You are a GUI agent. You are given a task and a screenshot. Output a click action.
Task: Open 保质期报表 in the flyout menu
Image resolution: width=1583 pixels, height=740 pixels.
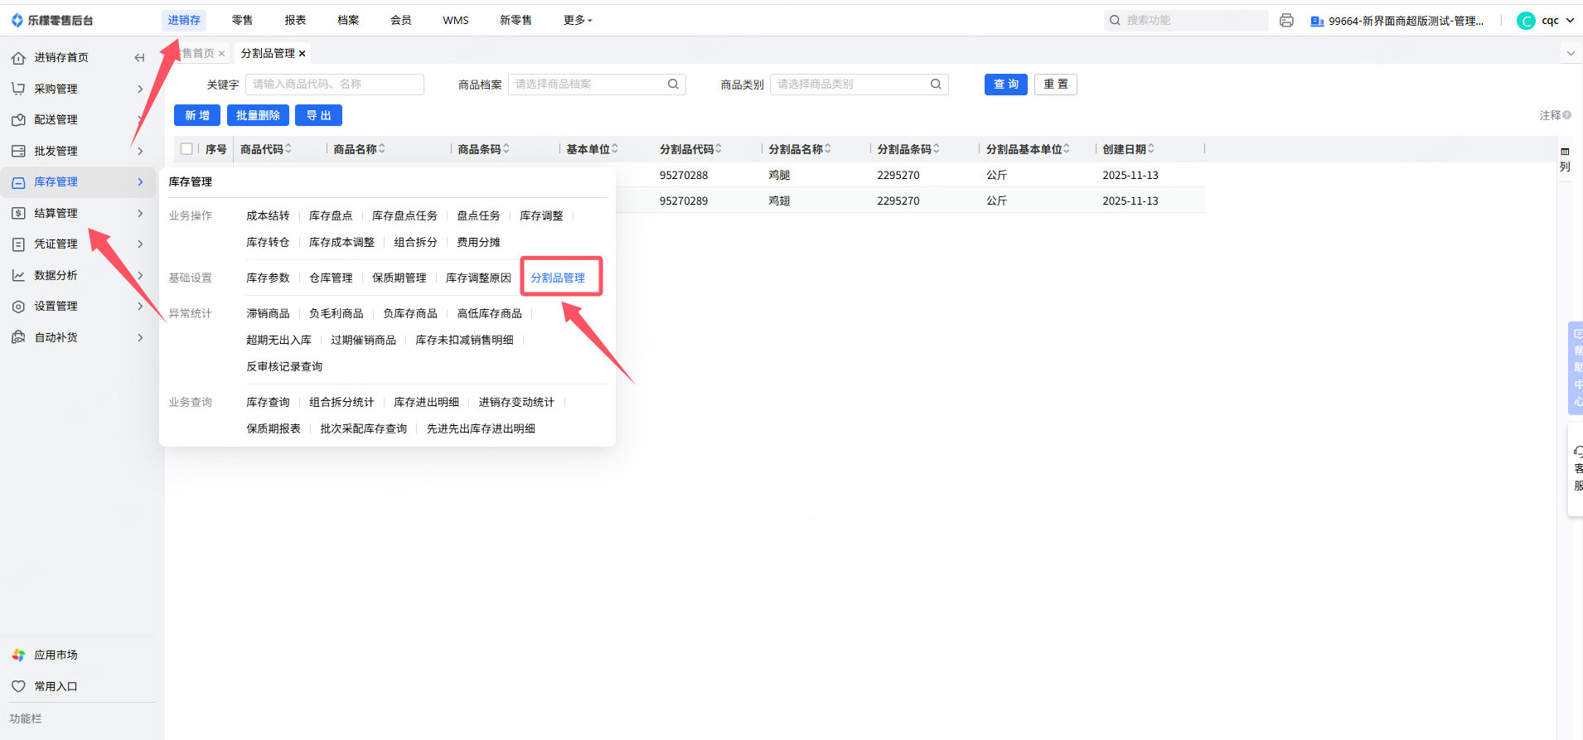click(x=274, y=428)
